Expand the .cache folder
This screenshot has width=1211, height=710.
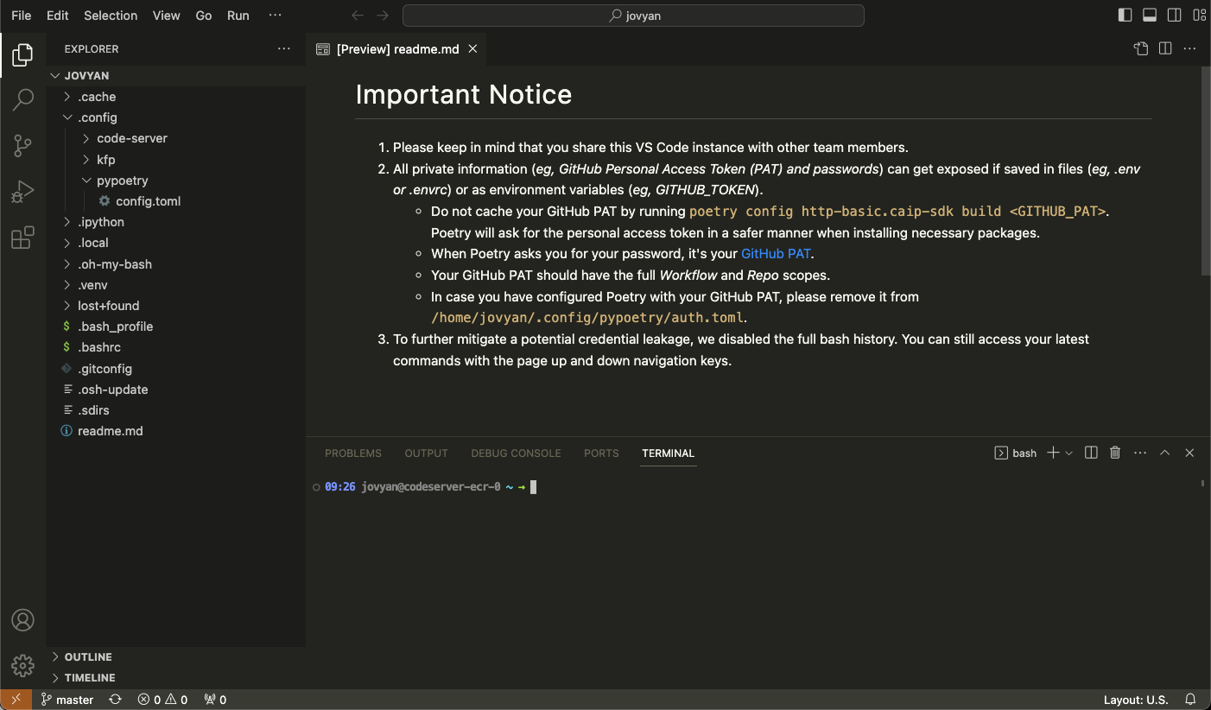(x=176, y=97)
